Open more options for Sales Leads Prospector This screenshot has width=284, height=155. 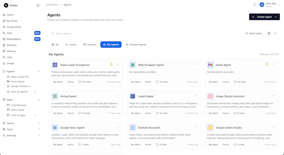pyautogui.click(x=118, y=64)
